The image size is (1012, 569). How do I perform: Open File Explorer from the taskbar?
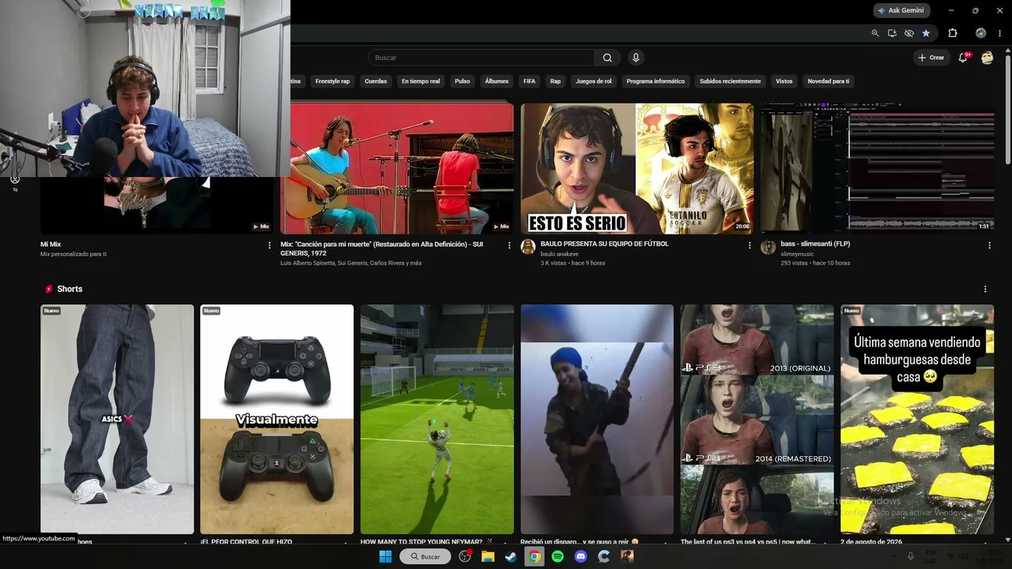pos(488,556)
